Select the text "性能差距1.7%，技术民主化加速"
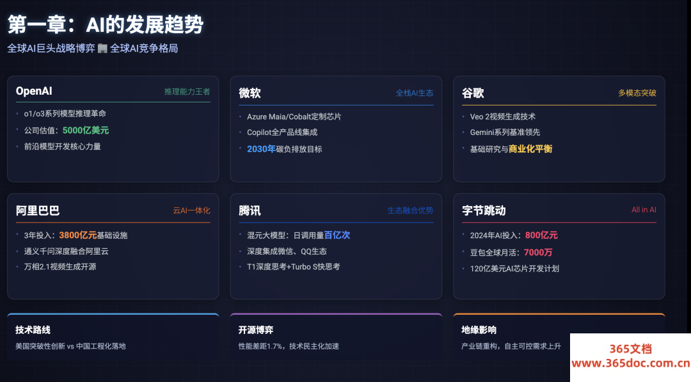The height and width of the screenshot is (382, 691). [x=289, y=346]
